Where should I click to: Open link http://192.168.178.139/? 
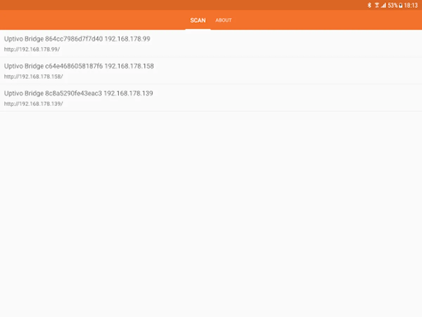(x=33, y=104)
